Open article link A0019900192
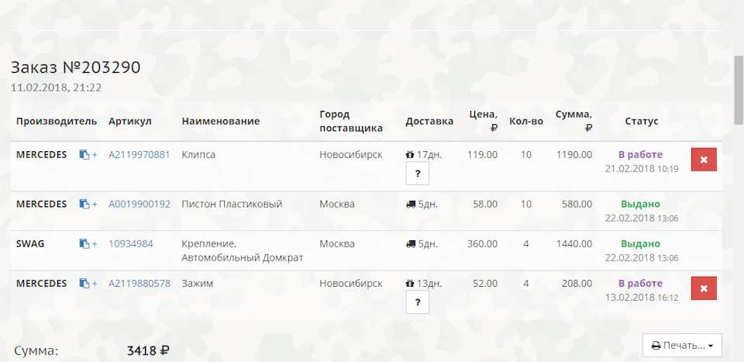This screenshot has height=362, width=744. point(139,205)
